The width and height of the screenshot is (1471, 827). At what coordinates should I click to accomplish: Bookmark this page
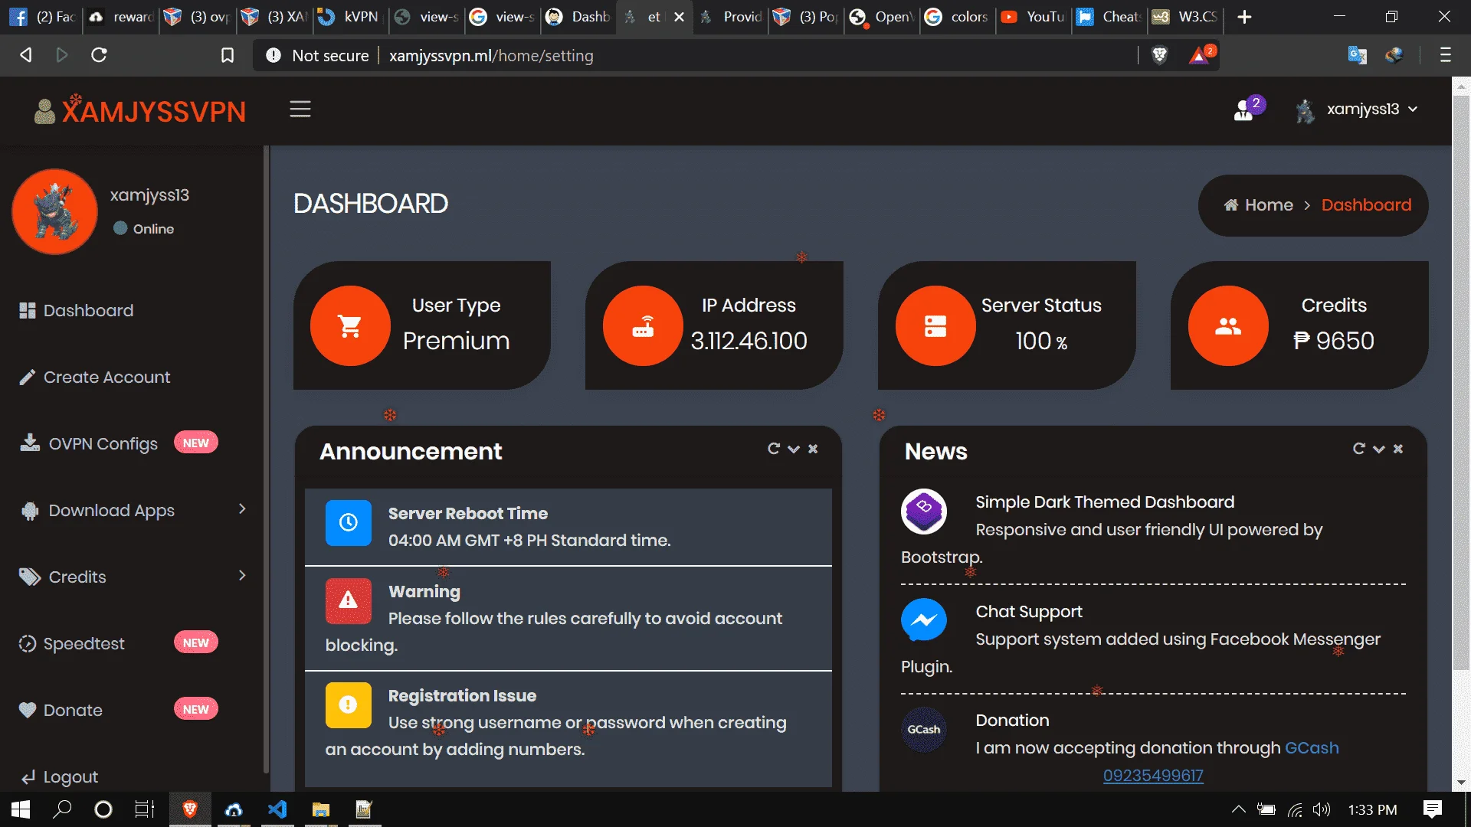tap(228, 55)
